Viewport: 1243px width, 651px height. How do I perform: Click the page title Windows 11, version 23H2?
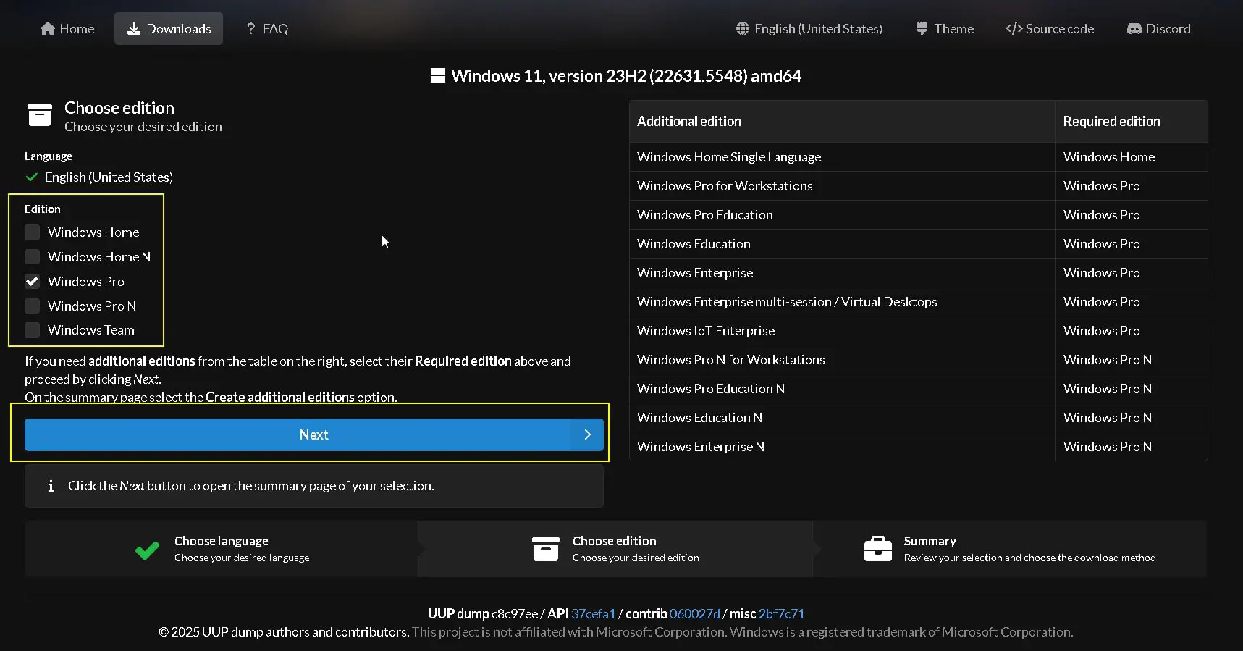click(626, 75)
